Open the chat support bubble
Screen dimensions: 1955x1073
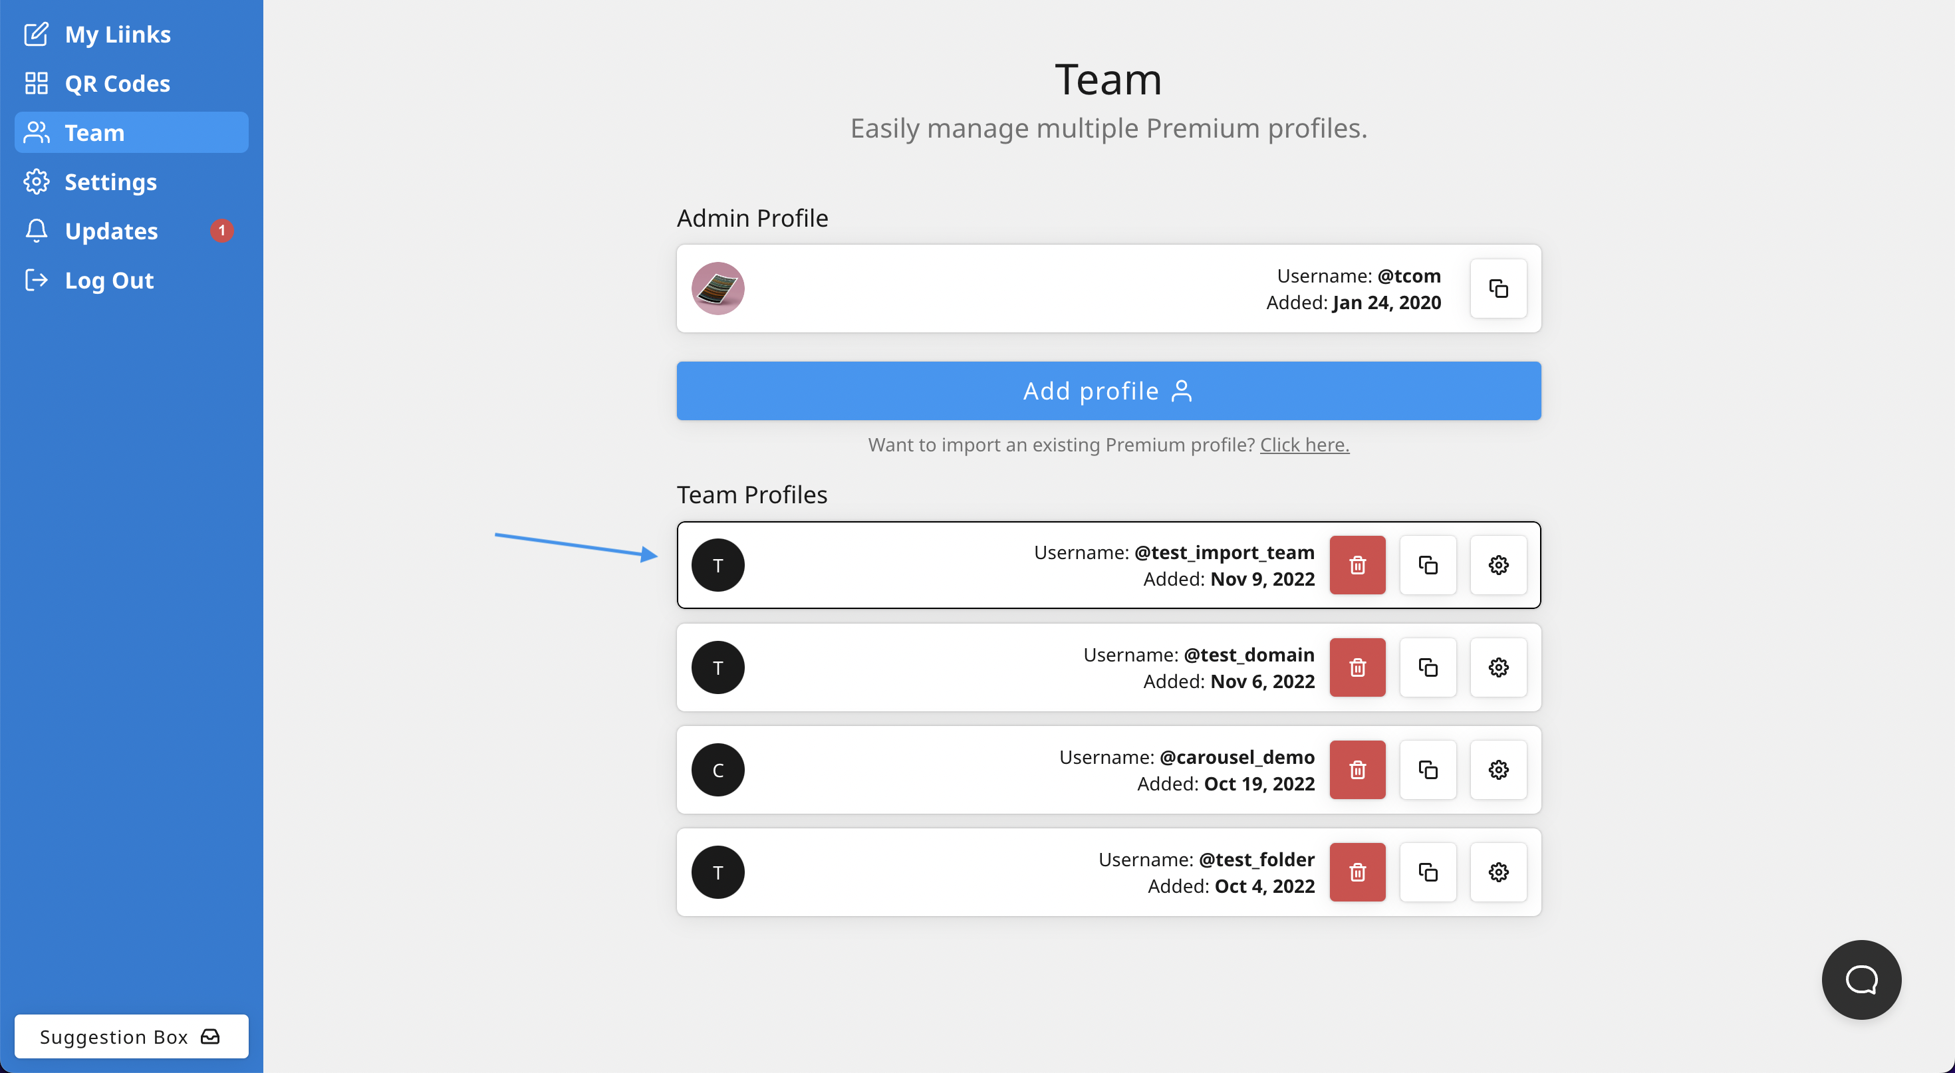click(x=1861, y=980)
